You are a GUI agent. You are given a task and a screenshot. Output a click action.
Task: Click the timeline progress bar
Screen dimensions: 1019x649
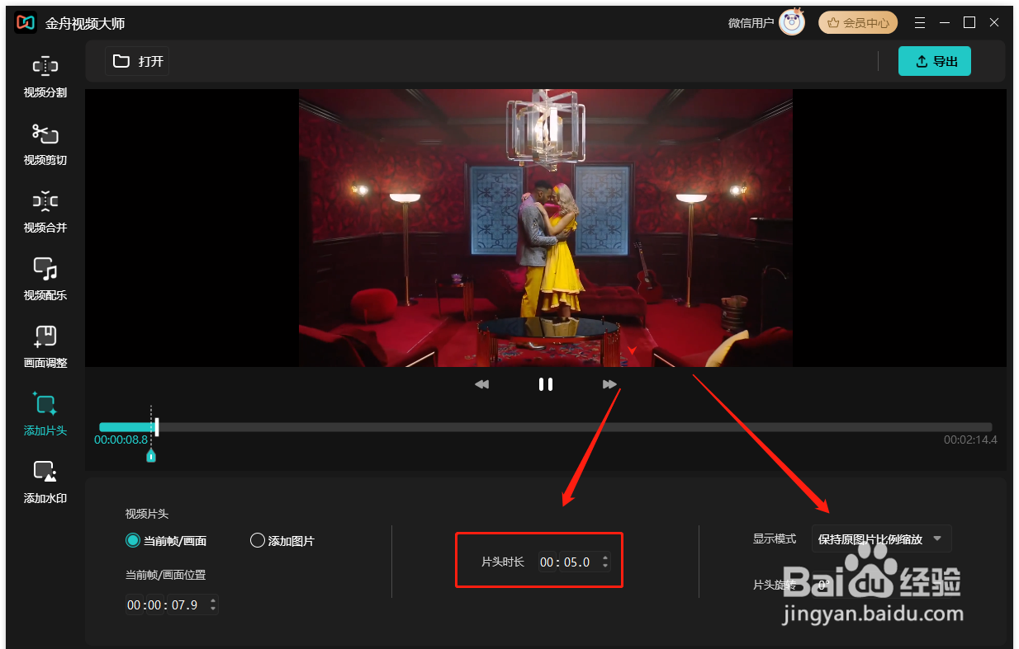pos(546,427)
